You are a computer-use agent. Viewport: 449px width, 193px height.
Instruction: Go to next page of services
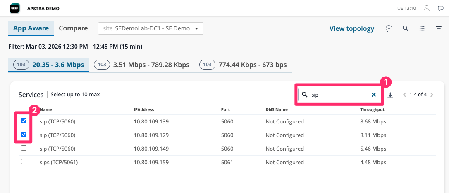pyautogui.click(x=432, y=95)
